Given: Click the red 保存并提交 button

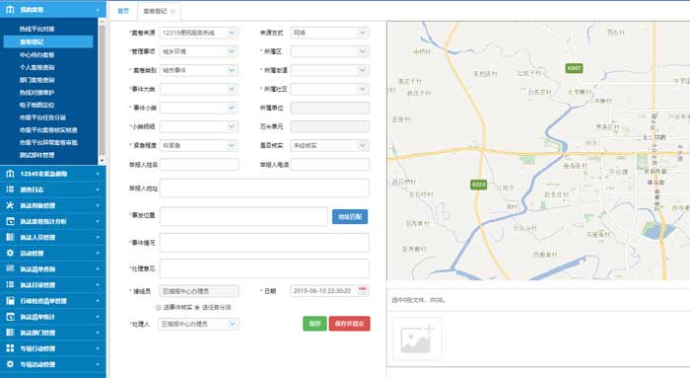Looking at the screenshot, I should point(349,324).
